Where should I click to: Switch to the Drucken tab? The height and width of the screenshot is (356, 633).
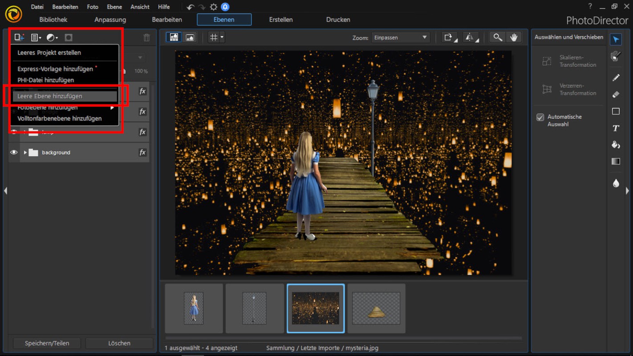point(338,20)
